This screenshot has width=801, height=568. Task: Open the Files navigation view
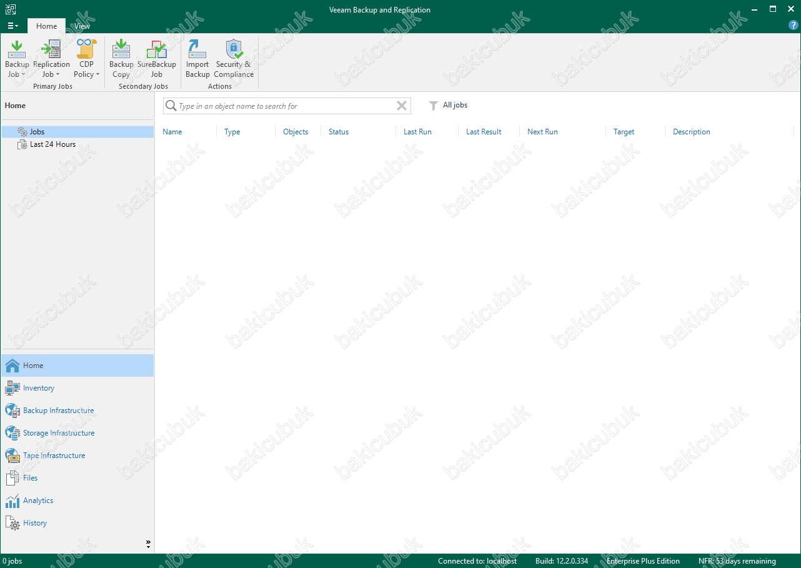(77, 478)
